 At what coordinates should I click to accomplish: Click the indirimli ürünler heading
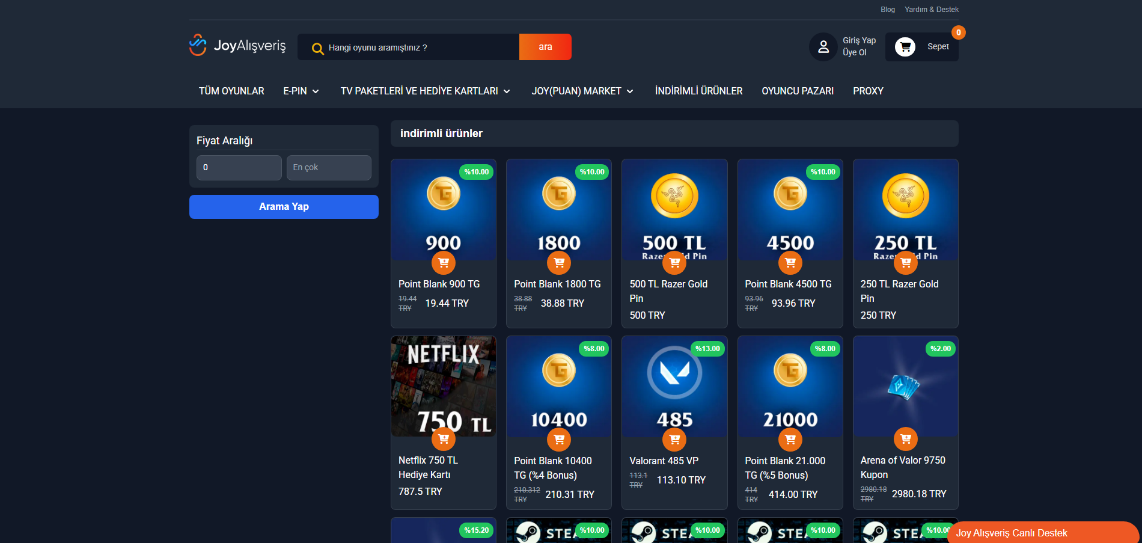tap(441, 133)
